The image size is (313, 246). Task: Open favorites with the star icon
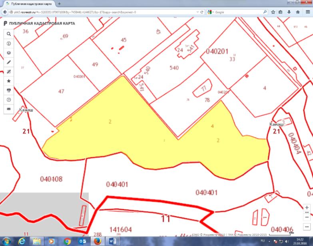tap(9, 81)
